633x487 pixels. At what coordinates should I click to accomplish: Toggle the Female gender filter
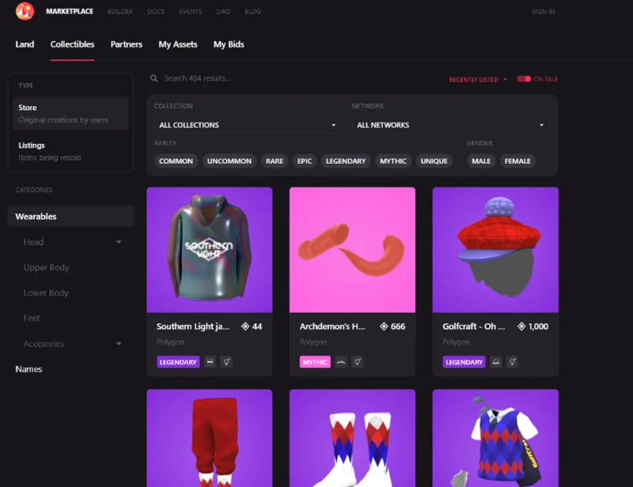click(x=517, y=161)
